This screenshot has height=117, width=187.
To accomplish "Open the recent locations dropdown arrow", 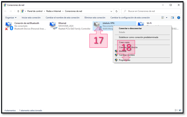I will (15, 11).
